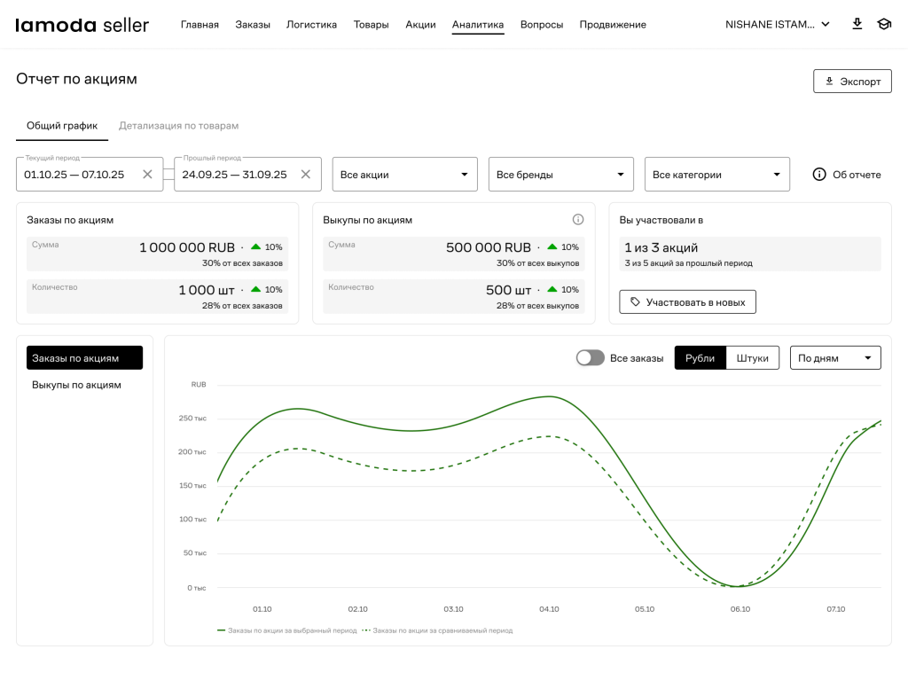908x681 pixels.
Task: Click the Об отчете info icon
Action: [x=819, y=175]
